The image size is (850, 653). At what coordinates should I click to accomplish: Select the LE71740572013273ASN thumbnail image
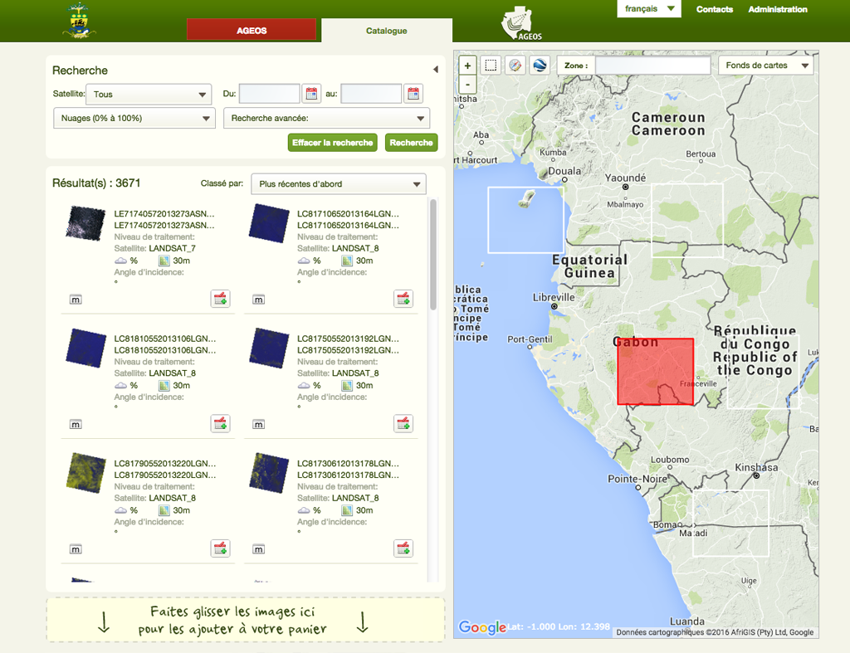point(85,223)
